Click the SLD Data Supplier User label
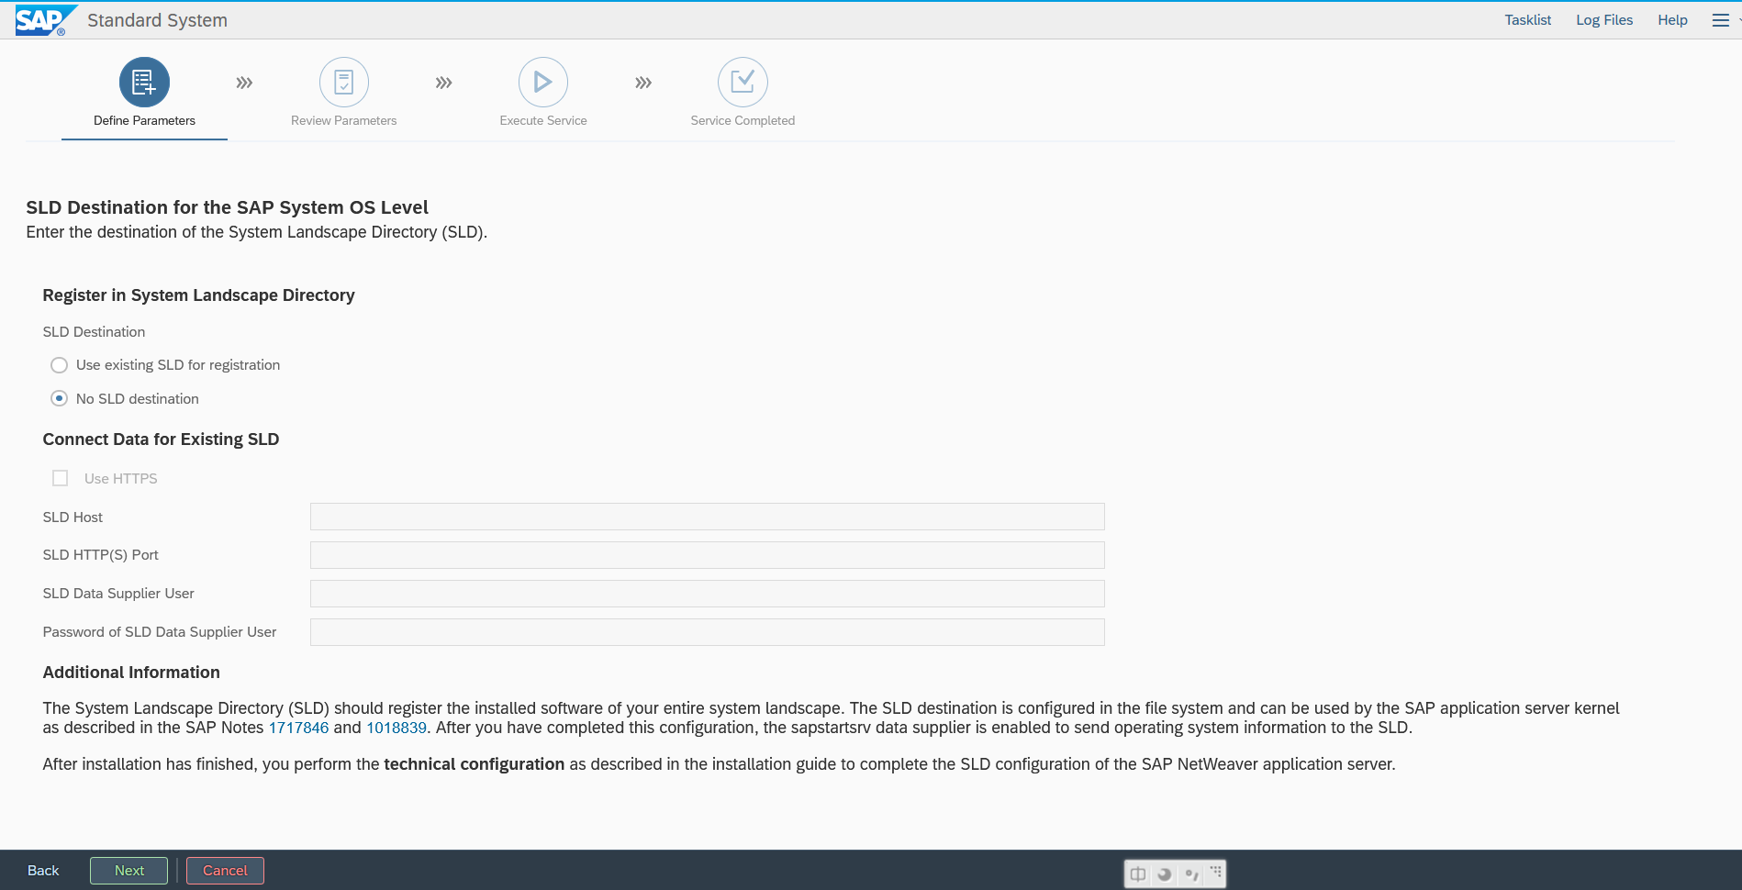The image size is (1742, 890). 118,594
